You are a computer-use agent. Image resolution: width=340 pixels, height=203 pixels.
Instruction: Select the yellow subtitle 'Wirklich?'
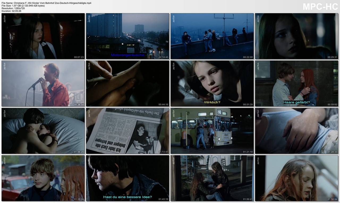(212, 102)
